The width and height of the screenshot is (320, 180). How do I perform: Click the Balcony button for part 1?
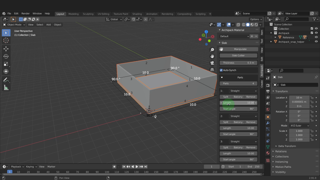[238, 97]
